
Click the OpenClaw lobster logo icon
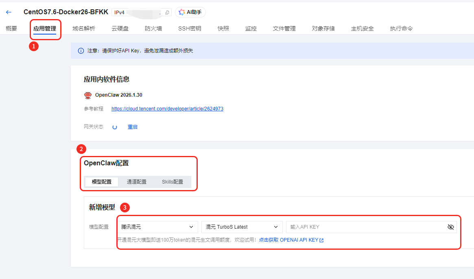[87, 95]
